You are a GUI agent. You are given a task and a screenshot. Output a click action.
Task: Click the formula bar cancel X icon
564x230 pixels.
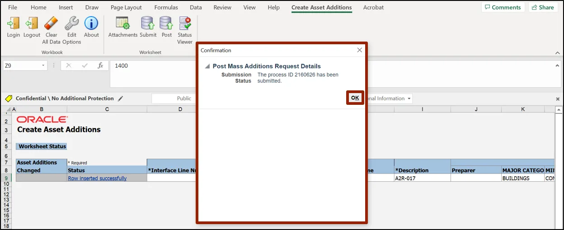[69, 66]
